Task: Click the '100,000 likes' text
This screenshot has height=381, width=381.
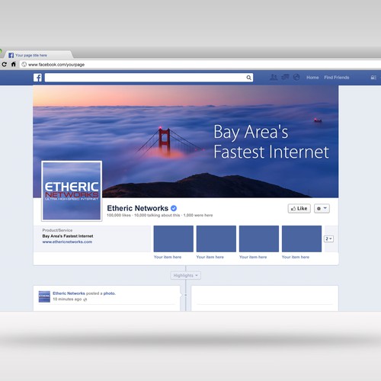Action: pyautogui.click(x=119, y=216)
